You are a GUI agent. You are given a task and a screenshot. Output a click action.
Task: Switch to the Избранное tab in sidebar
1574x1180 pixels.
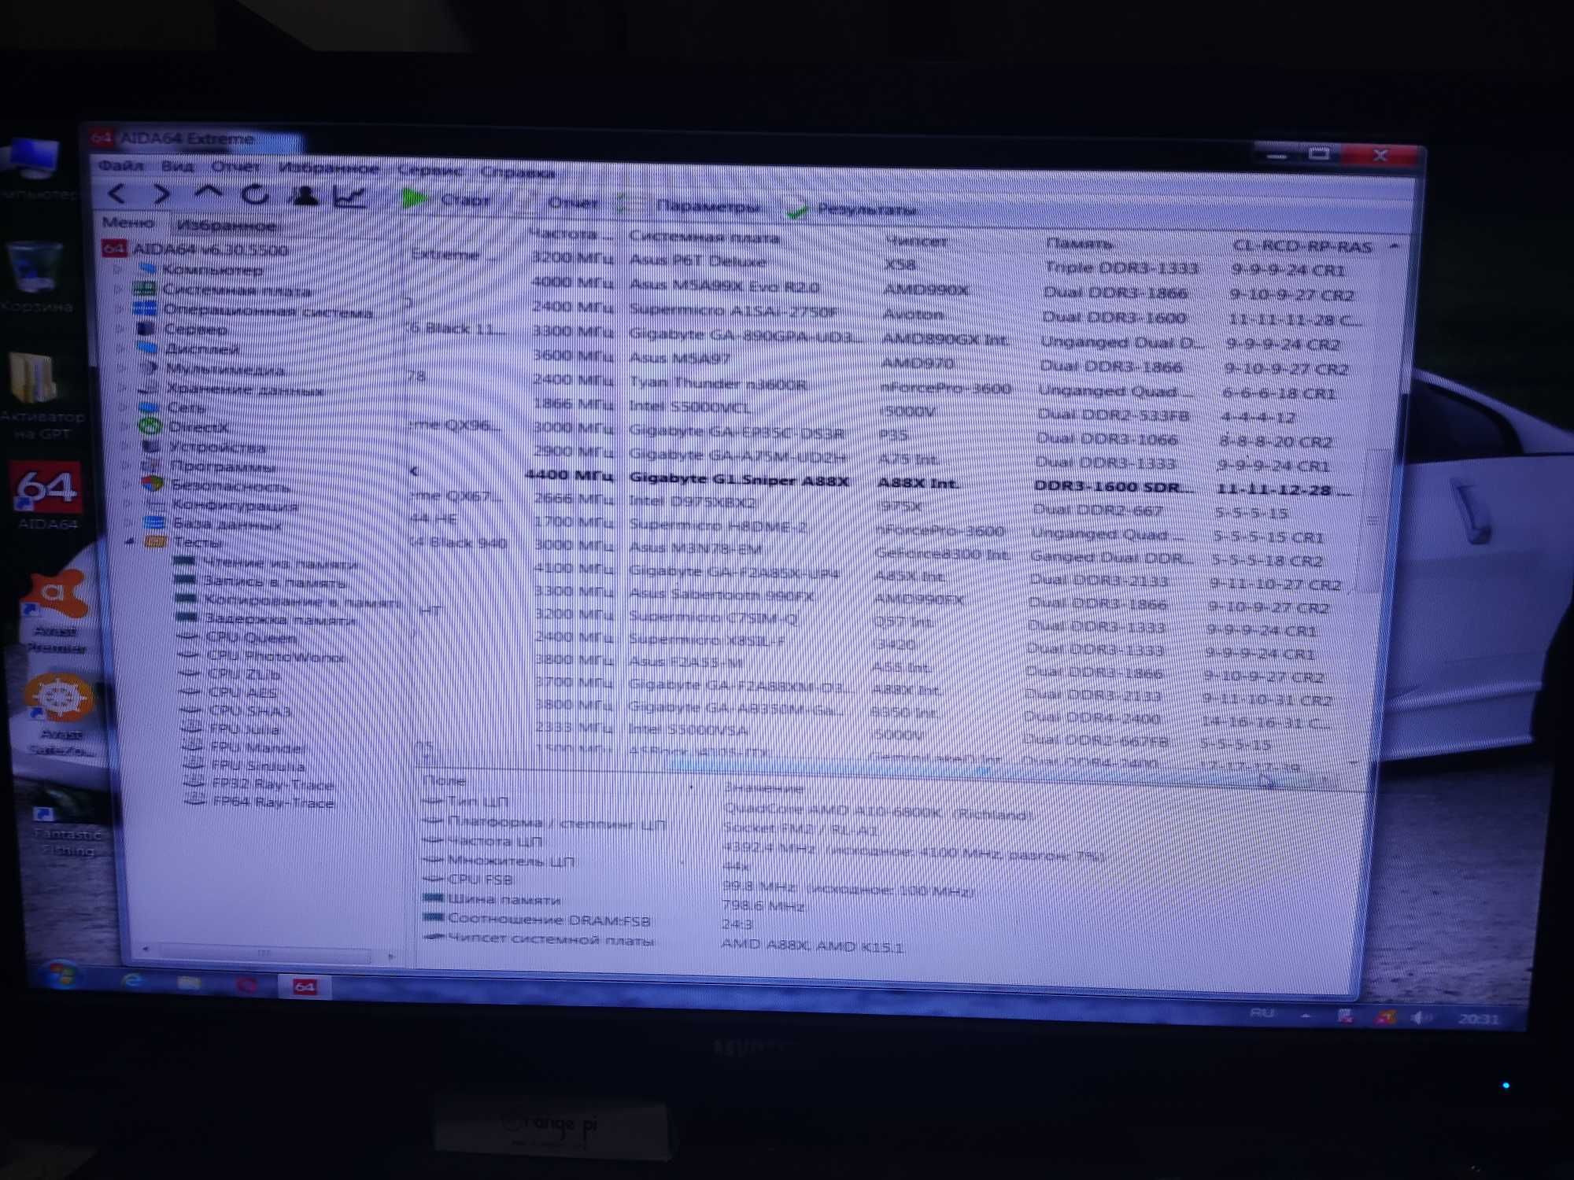227,226
